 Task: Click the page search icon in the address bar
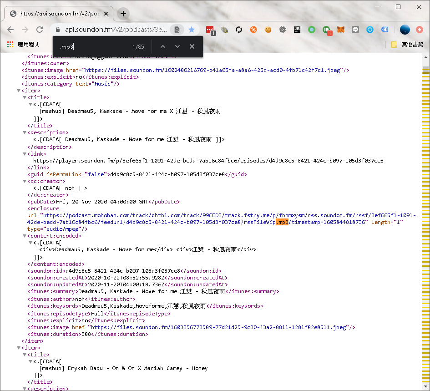[x=177, y=30]
